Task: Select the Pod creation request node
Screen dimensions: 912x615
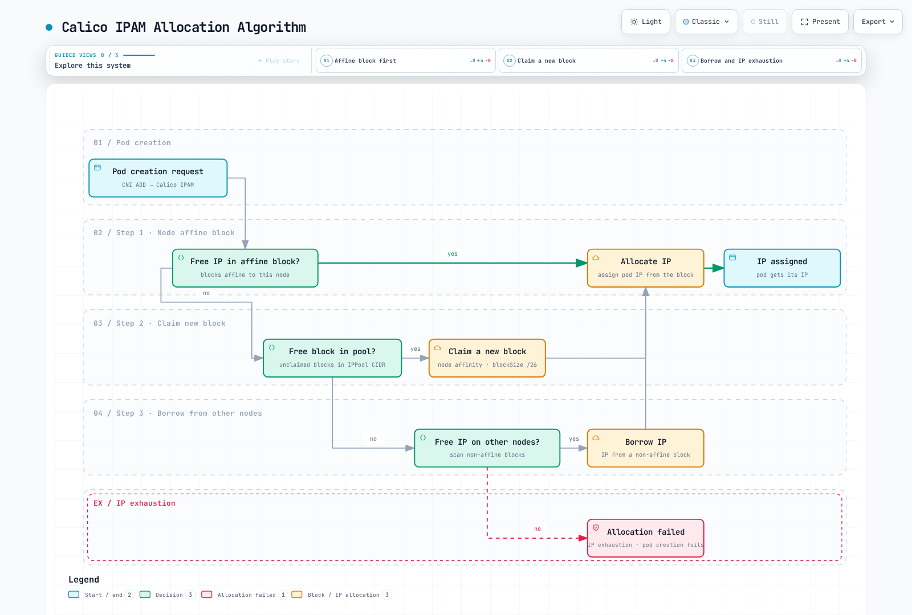Action: pyautogui.click(x=158, y=178)
